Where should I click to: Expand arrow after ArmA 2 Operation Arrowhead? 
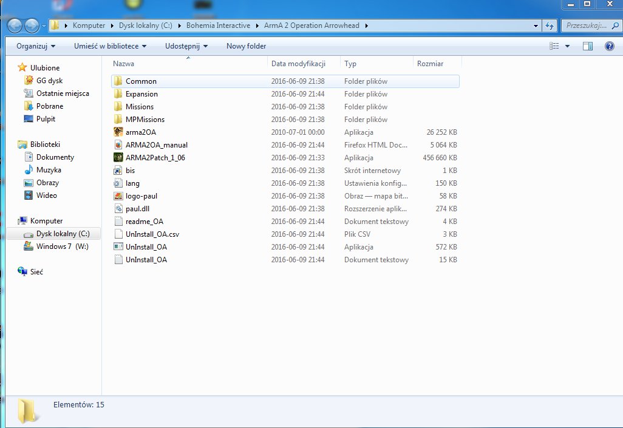tap(366, 26)
